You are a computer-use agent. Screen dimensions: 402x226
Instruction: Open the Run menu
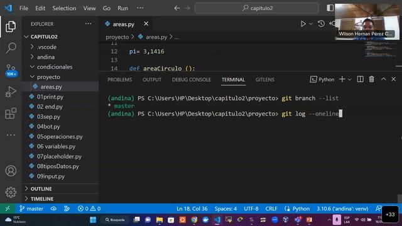point(122,8)
